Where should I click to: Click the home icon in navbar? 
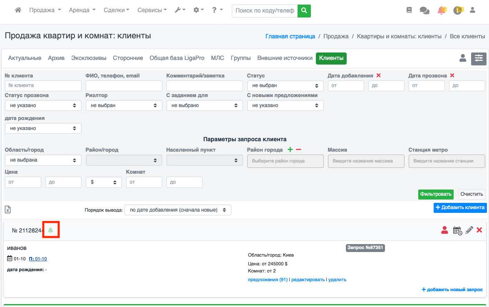pyautogui.click(x=18, y=10)
